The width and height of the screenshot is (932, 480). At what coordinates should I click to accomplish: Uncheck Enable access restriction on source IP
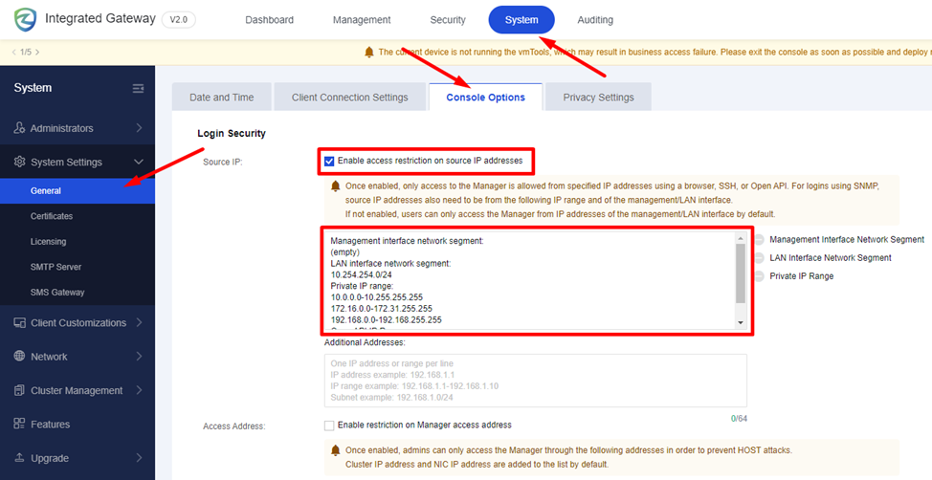[329, 161]
